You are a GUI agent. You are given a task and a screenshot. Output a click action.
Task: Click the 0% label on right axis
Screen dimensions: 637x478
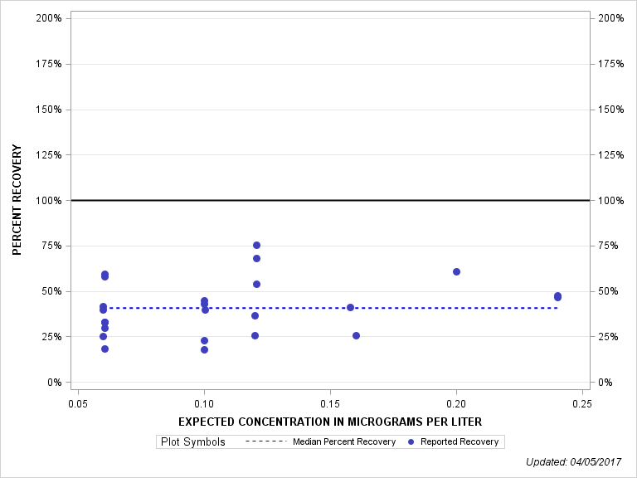click(606, 383)
